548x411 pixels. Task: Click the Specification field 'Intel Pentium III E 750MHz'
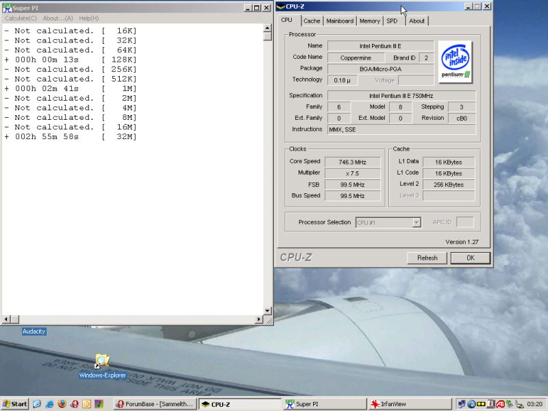coord(401,96)
